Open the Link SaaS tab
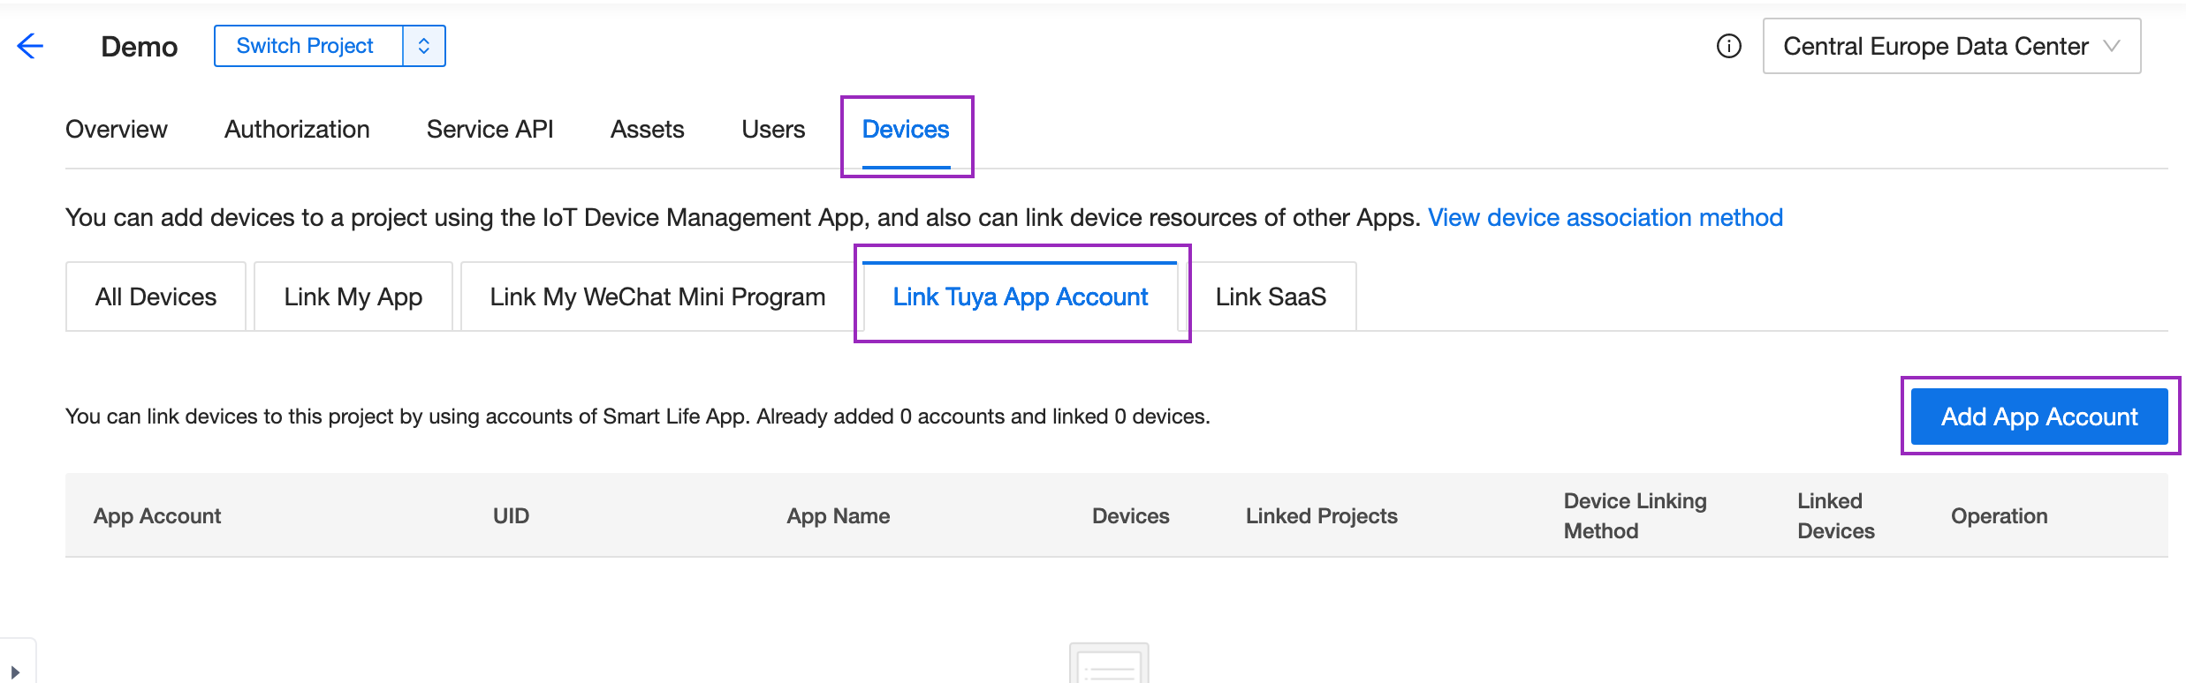The image size is (2186, 683). point(1271,296)
